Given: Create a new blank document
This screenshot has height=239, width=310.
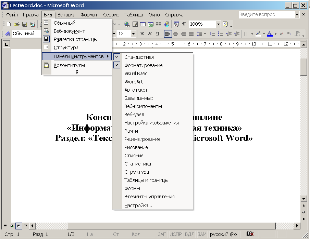Looking at the screenshot, I should [x=9, y=24].
